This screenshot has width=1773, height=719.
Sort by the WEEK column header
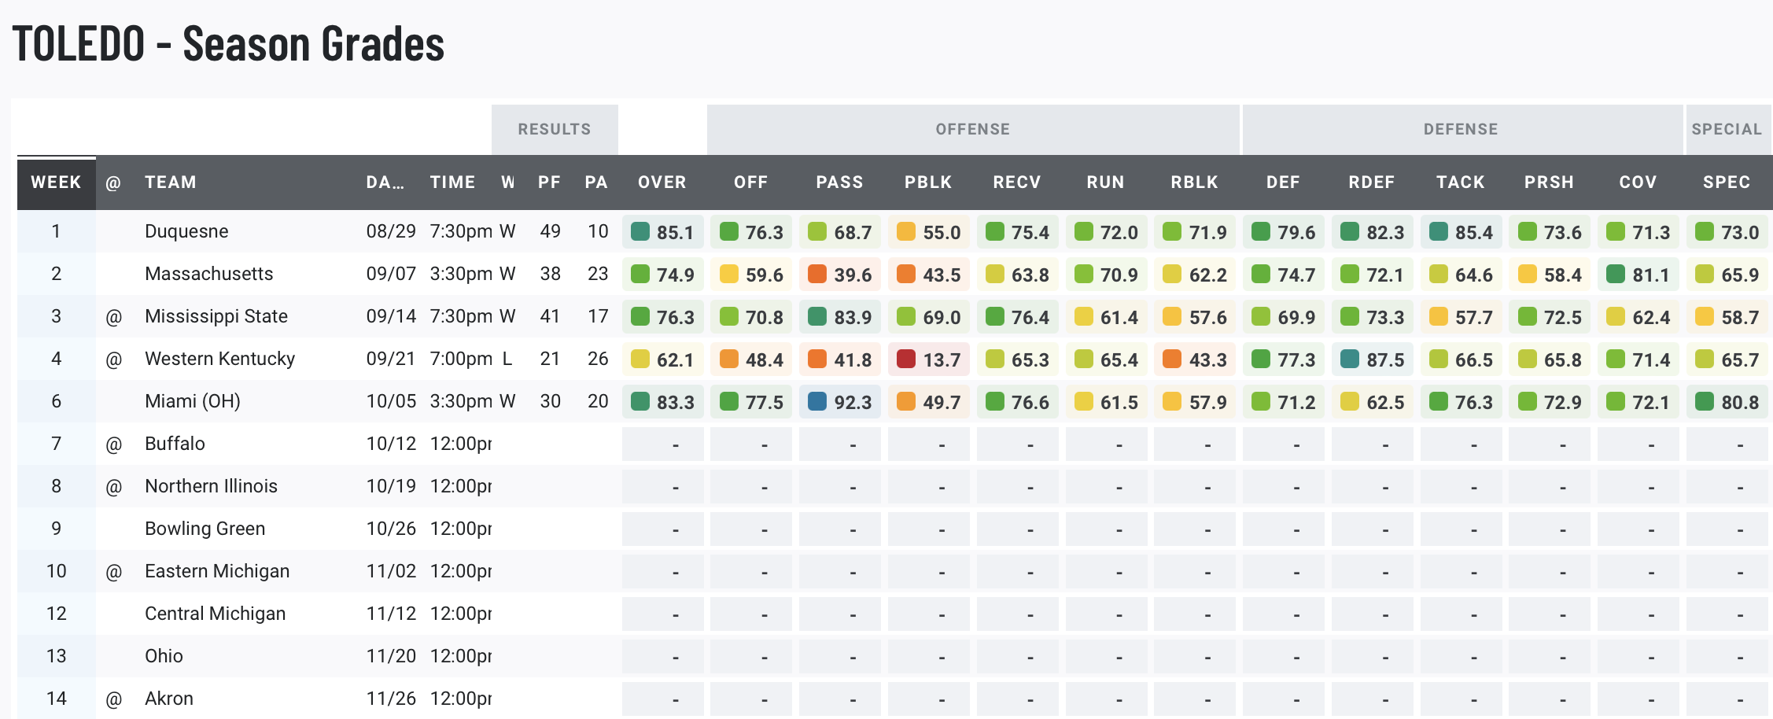click(56, 183)
